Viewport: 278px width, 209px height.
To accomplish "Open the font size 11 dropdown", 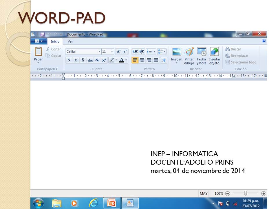I will tap(112, 52).
